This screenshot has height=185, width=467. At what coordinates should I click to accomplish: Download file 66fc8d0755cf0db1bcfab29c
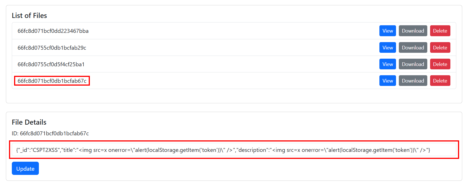coord(413,47)
